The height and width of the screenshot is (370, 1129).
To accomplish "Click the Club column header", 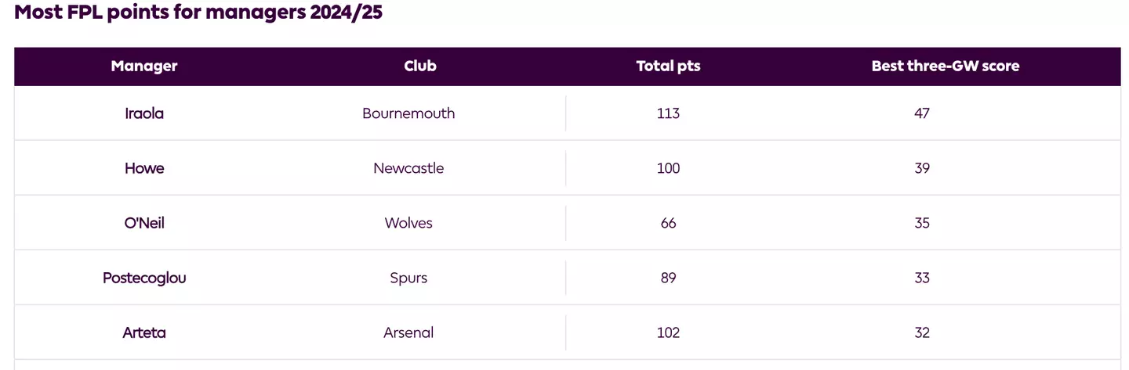I will (x=420, y=66).
